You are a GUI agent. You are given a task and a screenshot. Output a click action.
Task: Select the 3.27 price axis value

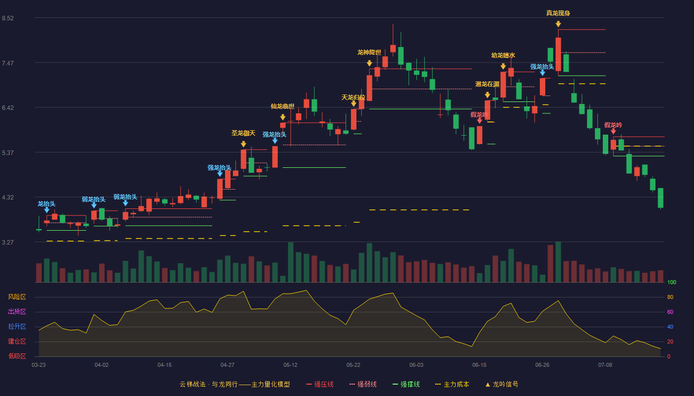click(x=8, y=243)
